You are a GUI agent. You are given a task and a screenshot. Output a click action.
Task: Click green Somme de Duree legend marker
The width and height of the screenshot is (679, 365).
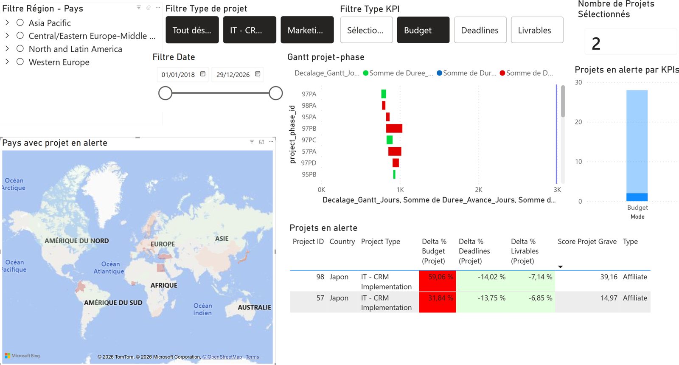click(x=365, y=73)
